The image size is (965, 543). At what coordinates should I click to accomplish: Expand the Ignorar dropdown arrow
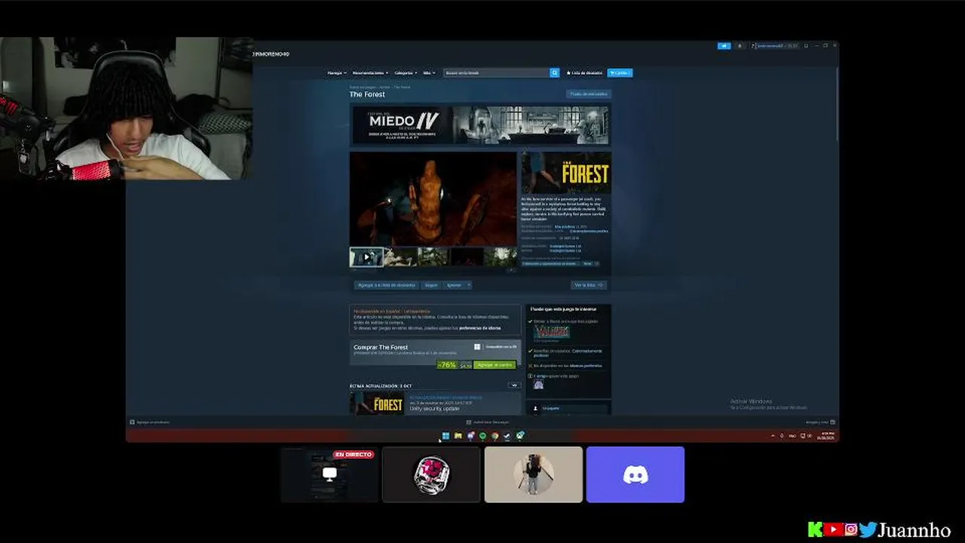pyautogui.click(x=469, y=285)
